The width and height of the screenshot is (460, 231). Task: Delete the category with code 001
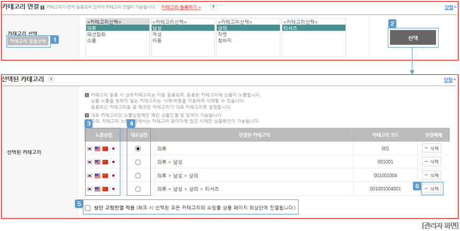click(432, 148)
